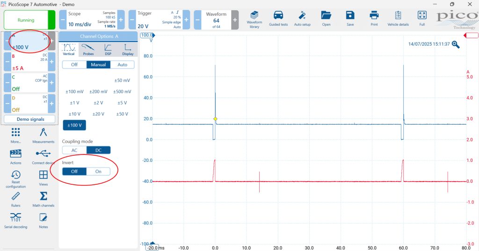Viewport: 479px width, 251px height.
Task: Increase channel C range with plus
Action: [51, 83]
